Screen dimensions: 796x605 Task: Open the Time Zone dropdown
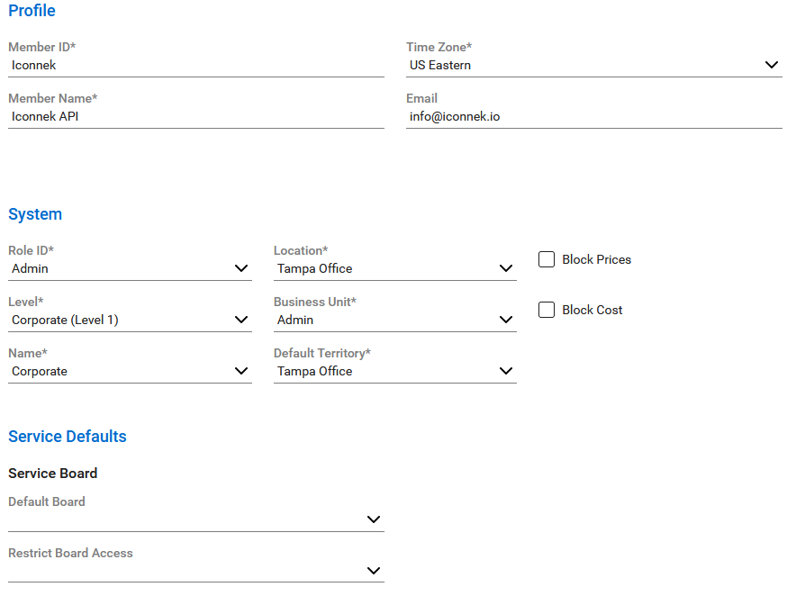[593, 65]
